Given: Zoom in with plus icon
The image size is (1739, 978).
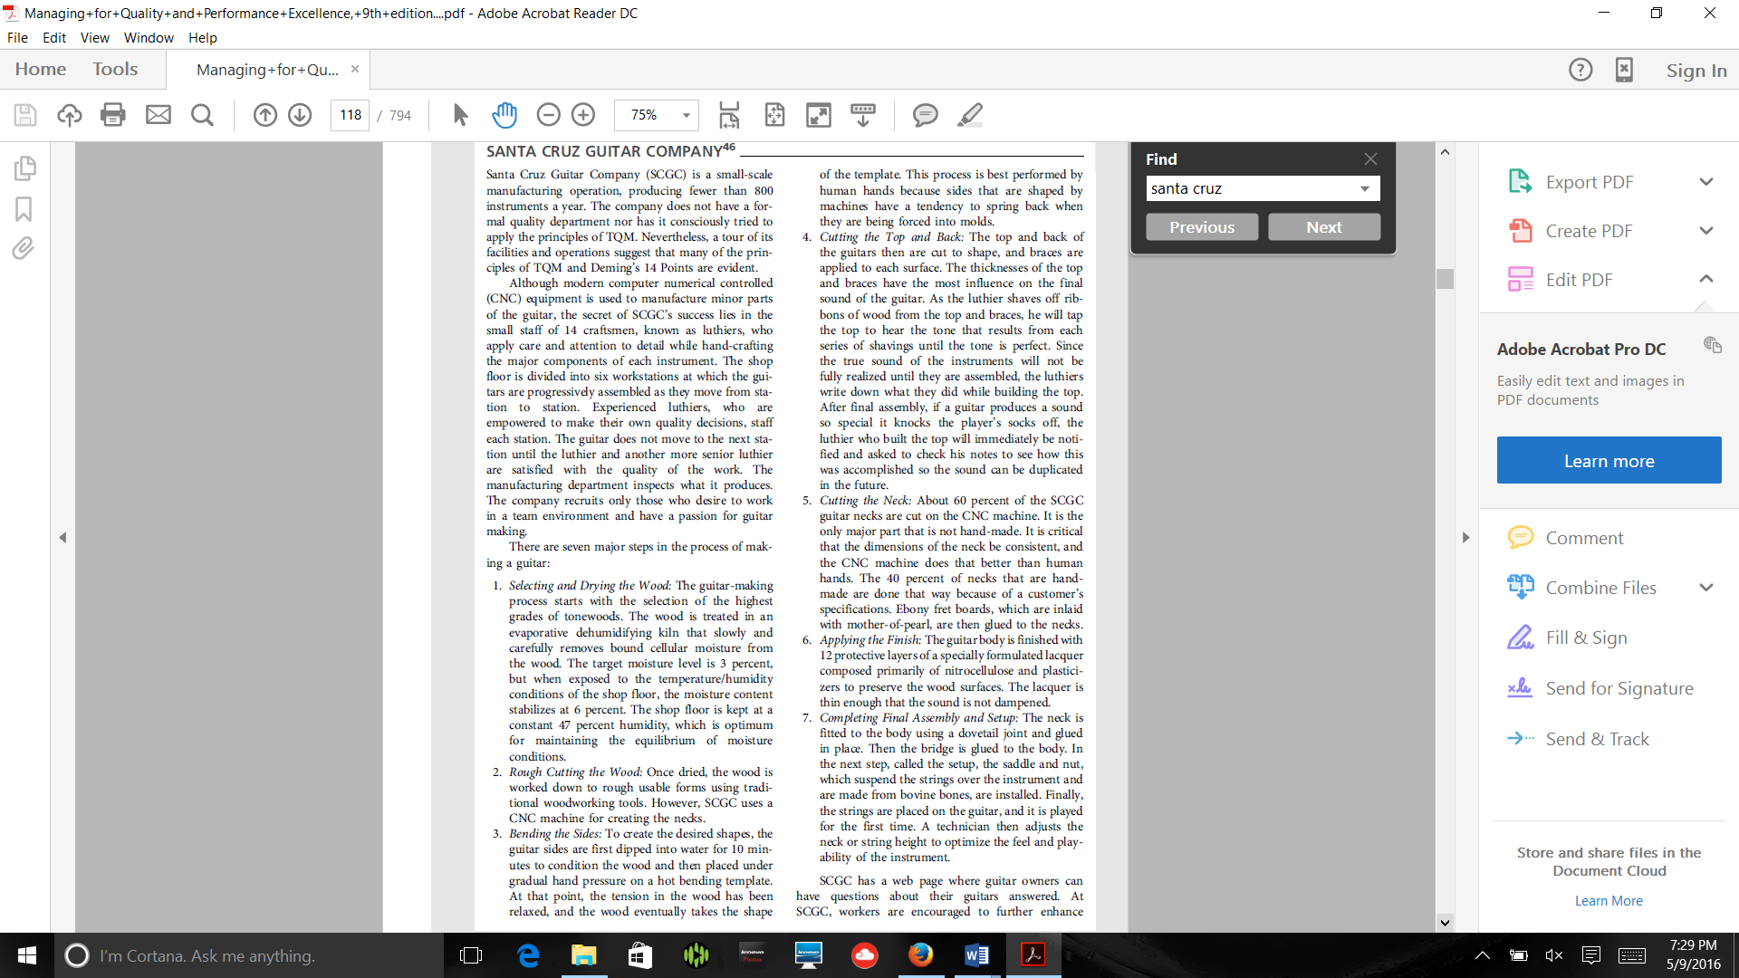Looking at the screenshot, I should pyautogui.click(x=583, y=115).
